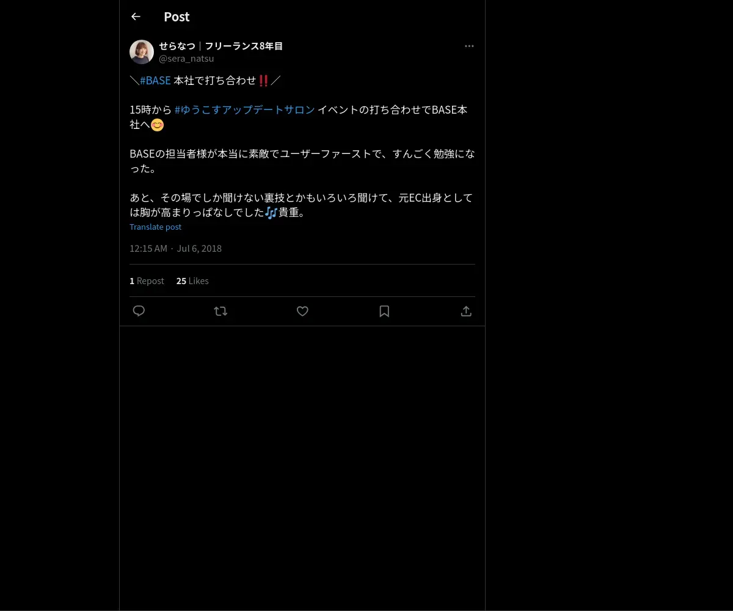733x611 pixels.
Task: Click the smiling face emoji after 社へ
Action: coord(158,125)
